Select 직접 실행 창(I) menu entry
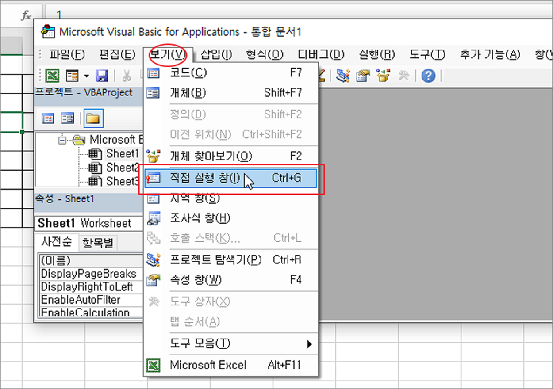 (x=230, y=178)
